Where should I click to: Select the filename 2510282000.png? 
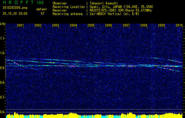[x=15, y=8]
